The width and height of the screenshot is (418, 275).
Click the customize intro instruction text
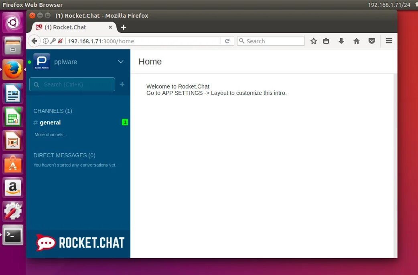(x=217, y=93)
